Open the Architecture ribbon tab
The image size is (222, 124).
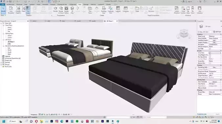coord(10,4)
